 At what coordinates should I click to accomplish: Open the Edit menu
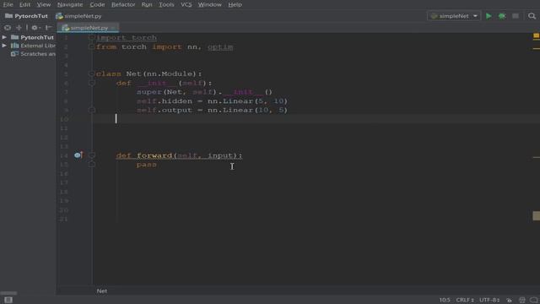pyautogui.click(x=24, y=4)
